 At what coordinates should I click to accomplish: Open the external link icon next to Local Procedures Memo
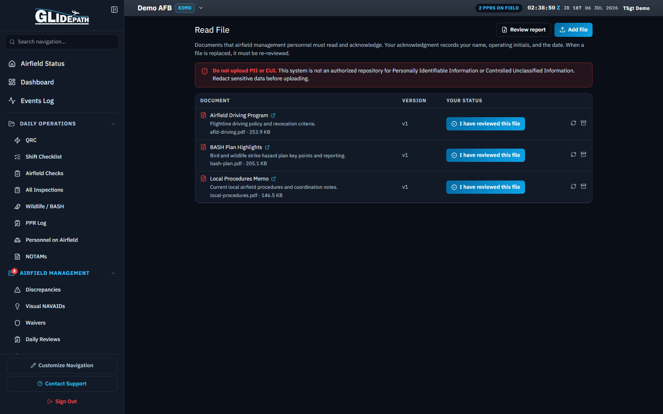[x=273, y=179]
